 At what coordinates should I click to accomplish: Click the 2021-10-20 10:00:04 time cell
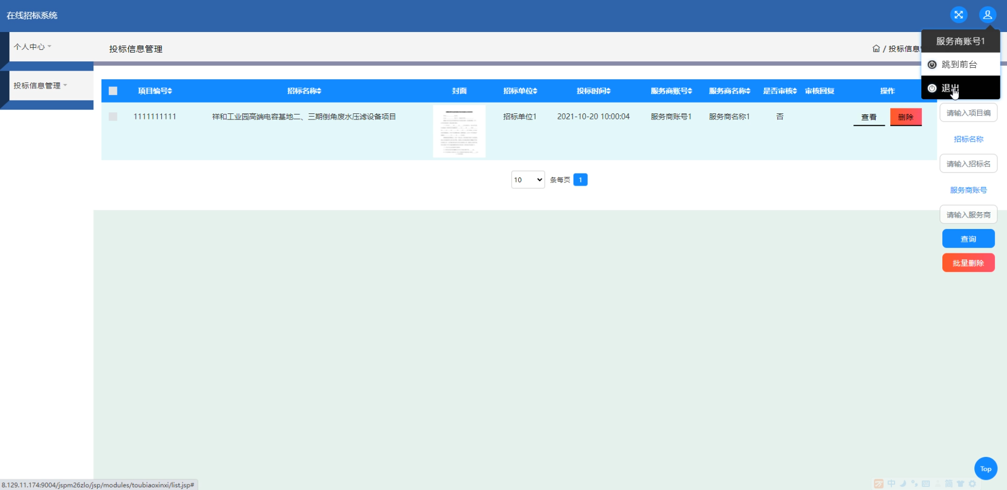593,117
